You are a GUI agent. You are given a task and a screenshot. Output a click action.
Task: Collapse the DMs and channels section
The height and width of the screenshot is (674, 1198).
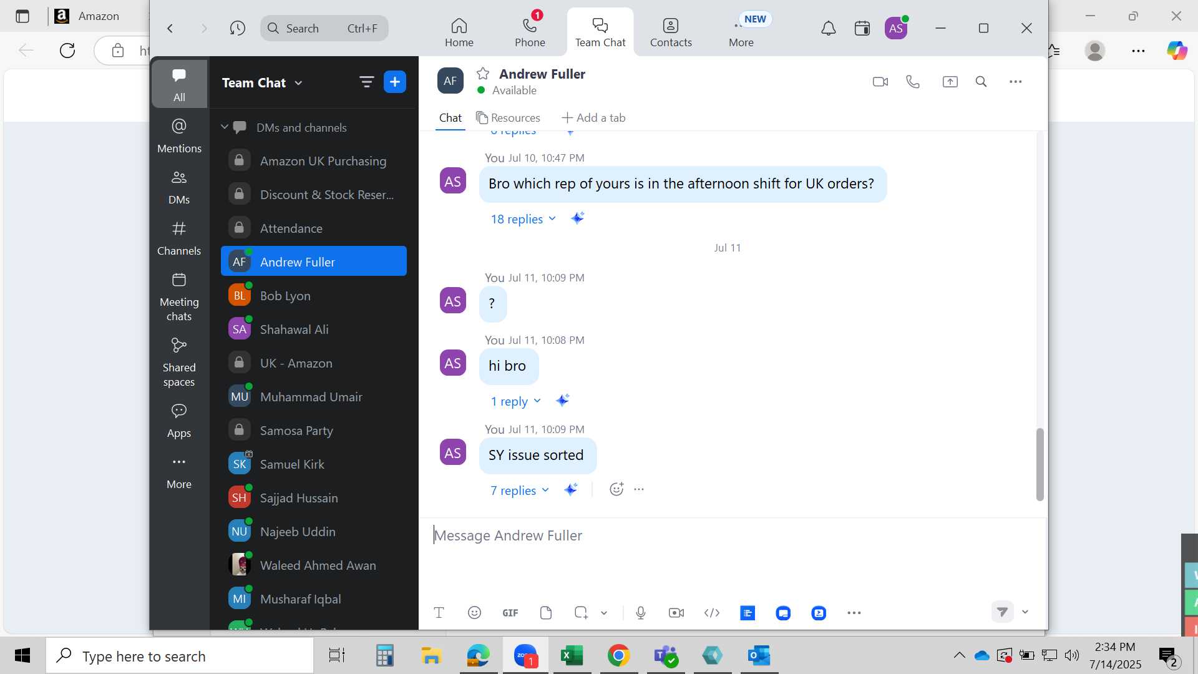click(225, 127)
